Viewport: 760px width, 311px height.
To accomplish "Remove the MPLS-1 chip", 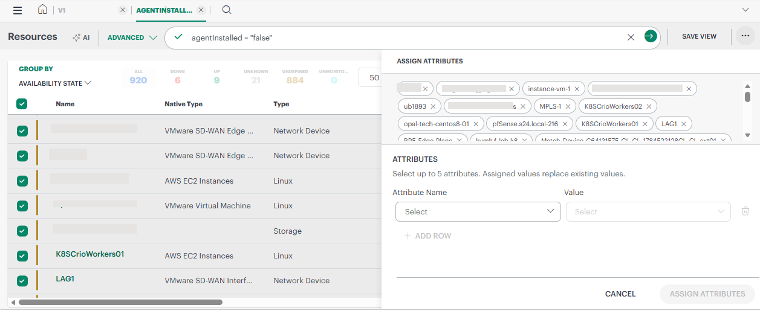I will (x=567, y=107).
